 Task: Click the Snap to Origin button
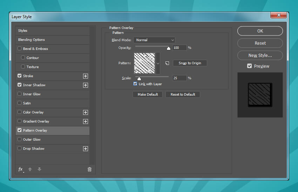tap(190, 63)
